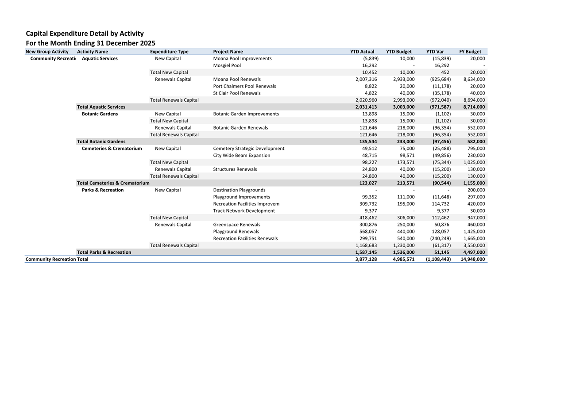Click the Total Aquatic Services subtotal row

pyautogui.click(x=101, y=107)
